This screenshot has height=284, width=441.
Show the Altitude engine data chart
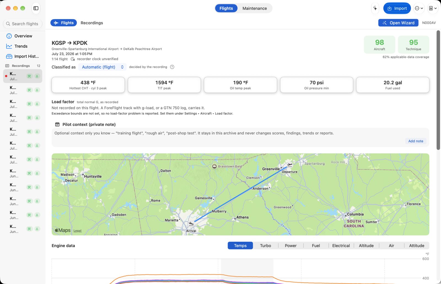[x=366, y=246]
